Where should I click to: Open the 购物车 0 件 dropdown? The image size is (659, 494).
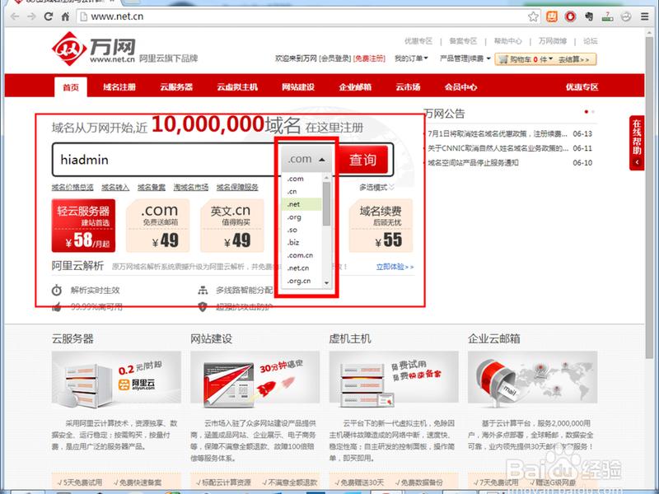point(531,59)
